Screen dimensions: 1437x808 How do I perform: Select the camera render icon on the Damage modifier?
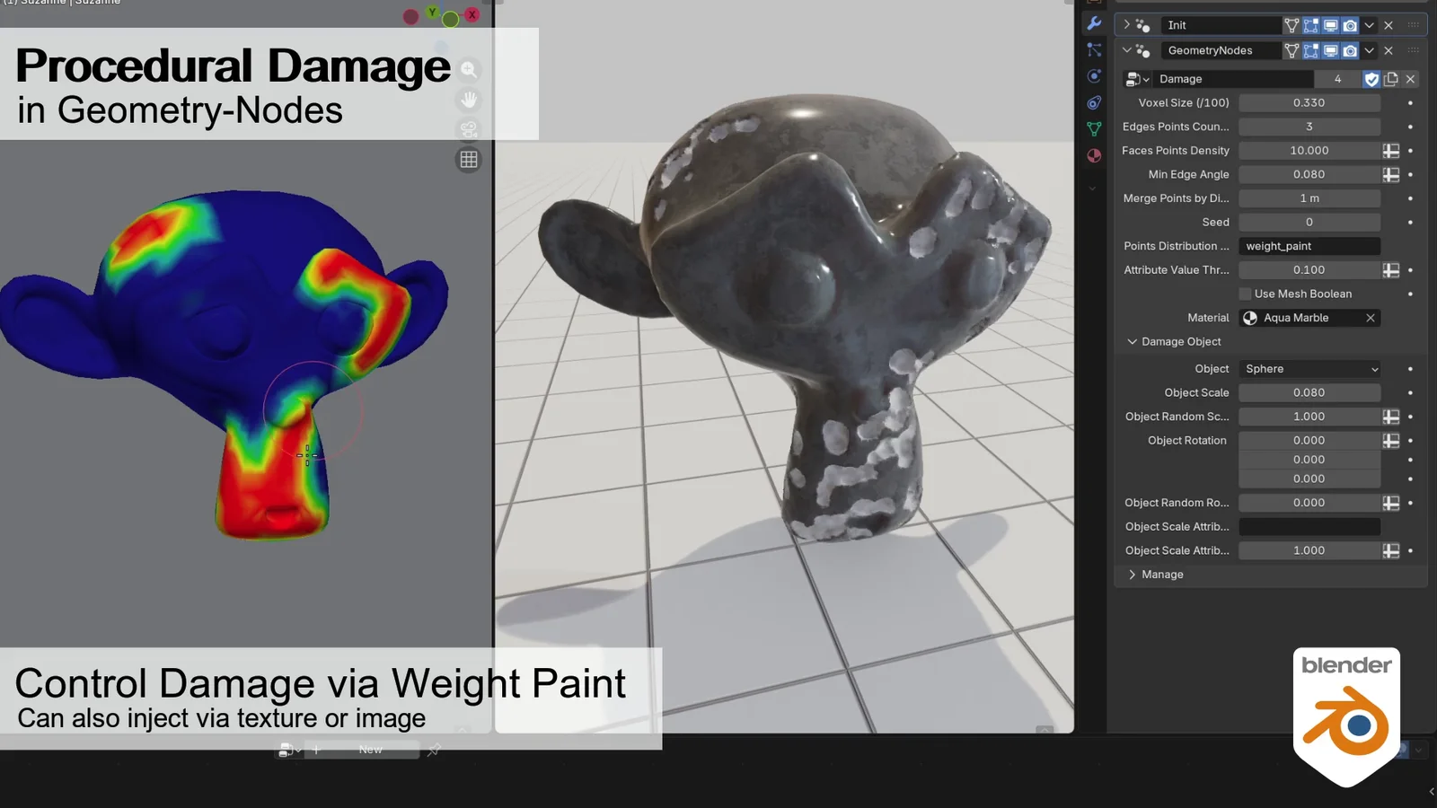tap(1350, 50)
